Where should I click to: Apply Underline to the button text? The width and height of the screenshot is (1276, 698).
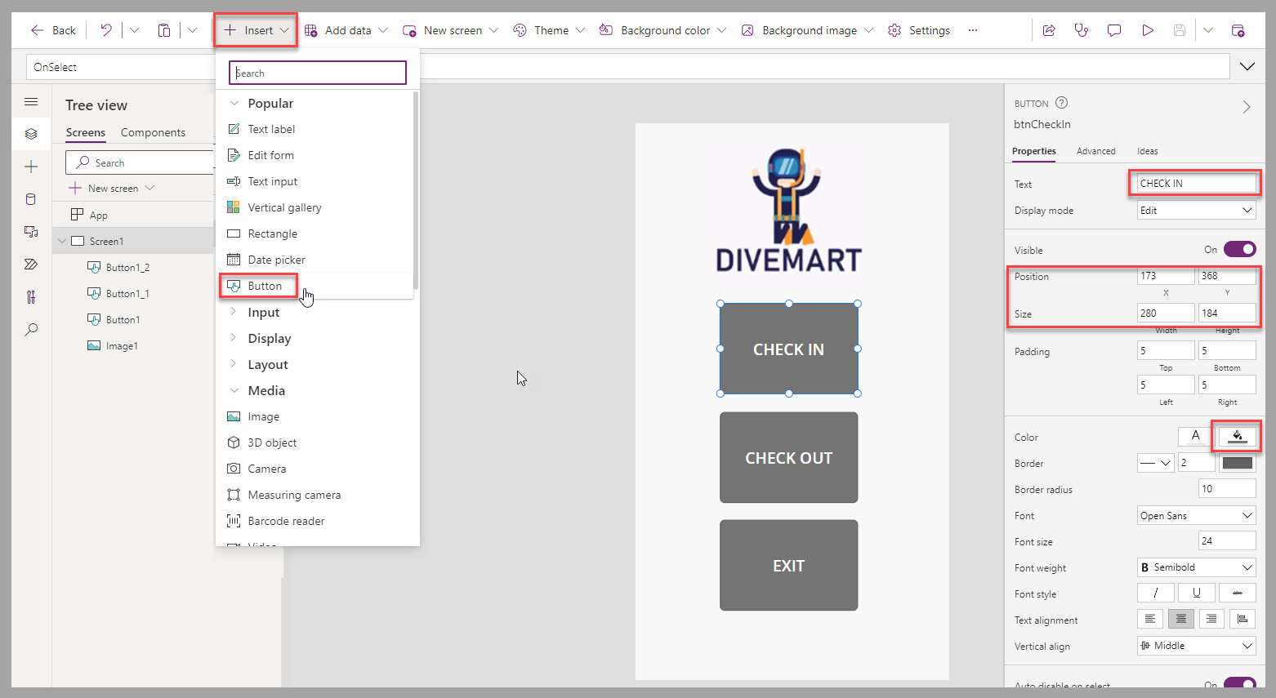[1196, 592]
